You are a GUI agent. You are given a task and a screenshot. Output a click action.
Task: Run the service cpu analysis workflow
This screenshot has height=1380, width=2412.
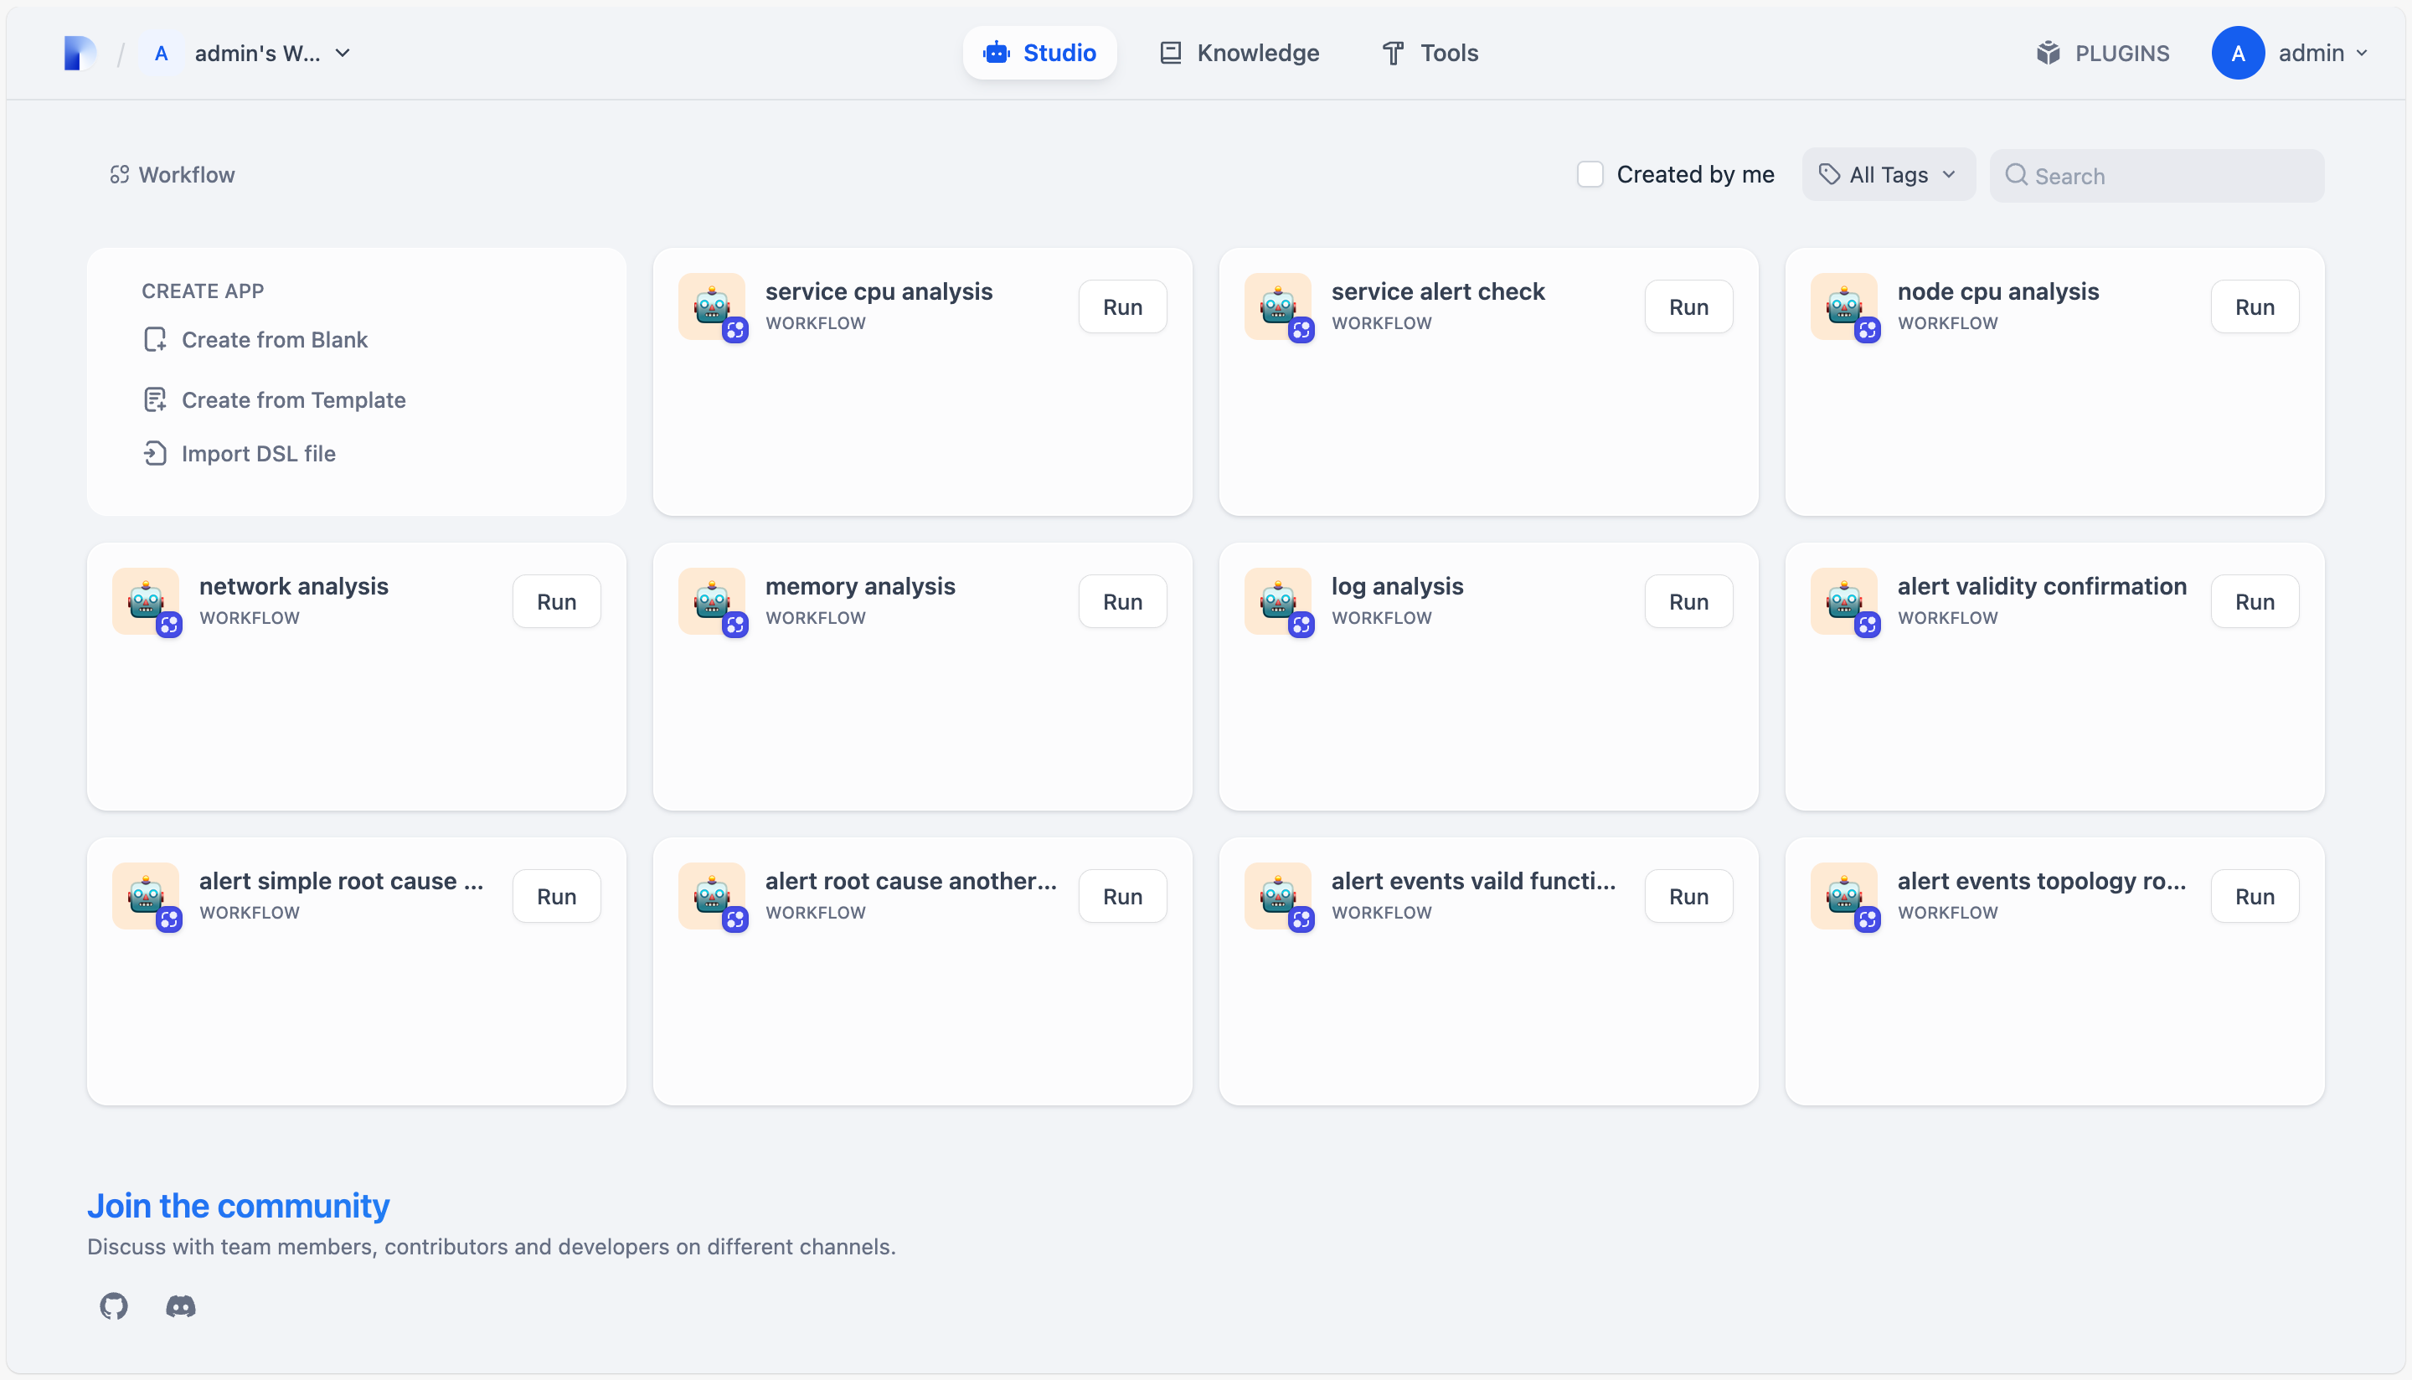pyautogui.click(x=1122, y=307)
